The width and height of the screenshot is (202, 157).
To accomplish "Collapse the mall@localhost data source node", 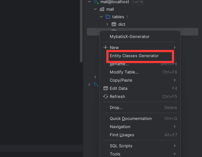I will (x=90, y=2).
